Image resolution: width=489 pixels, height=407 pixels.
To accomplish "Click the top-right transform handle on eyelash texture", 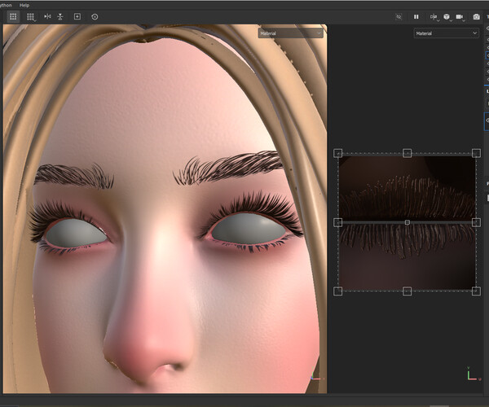I will click(x=476, y=153).
